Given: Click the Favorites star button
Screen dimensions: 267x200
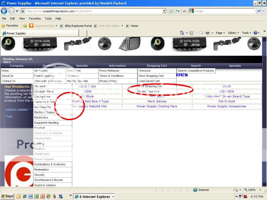Looking at the screenshot, I should point(10,26).
